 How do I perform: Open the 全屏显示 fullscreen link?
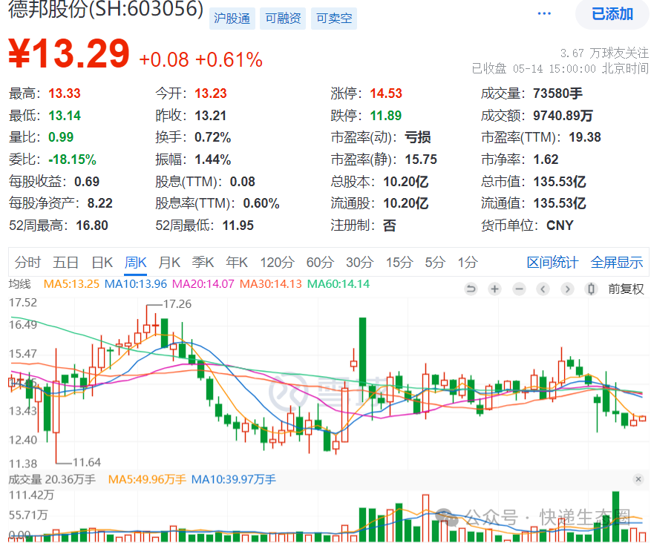pyautogui.click(x=617, y=262)
